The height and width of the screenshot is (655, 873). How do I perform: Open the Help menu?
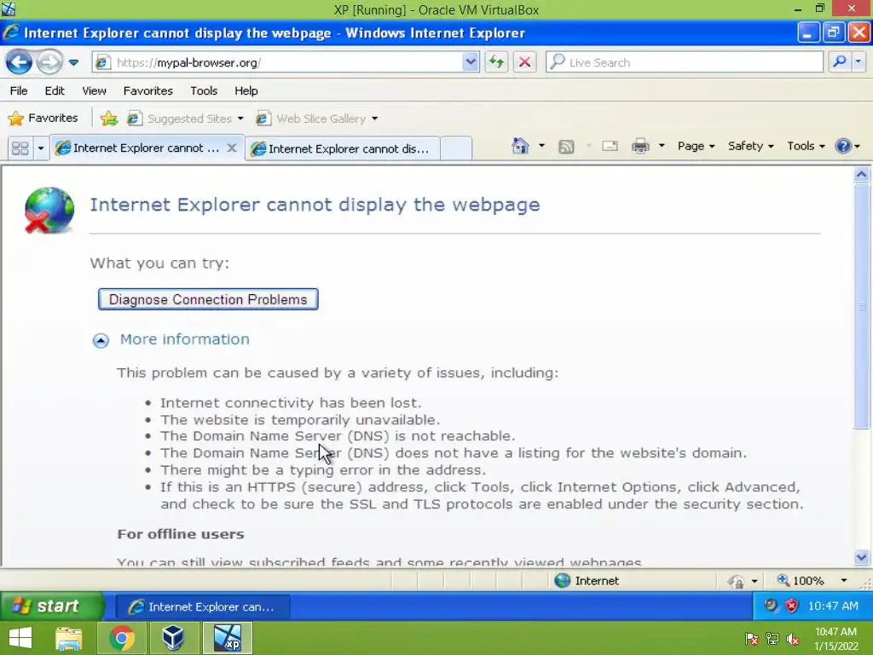(246, 90)
